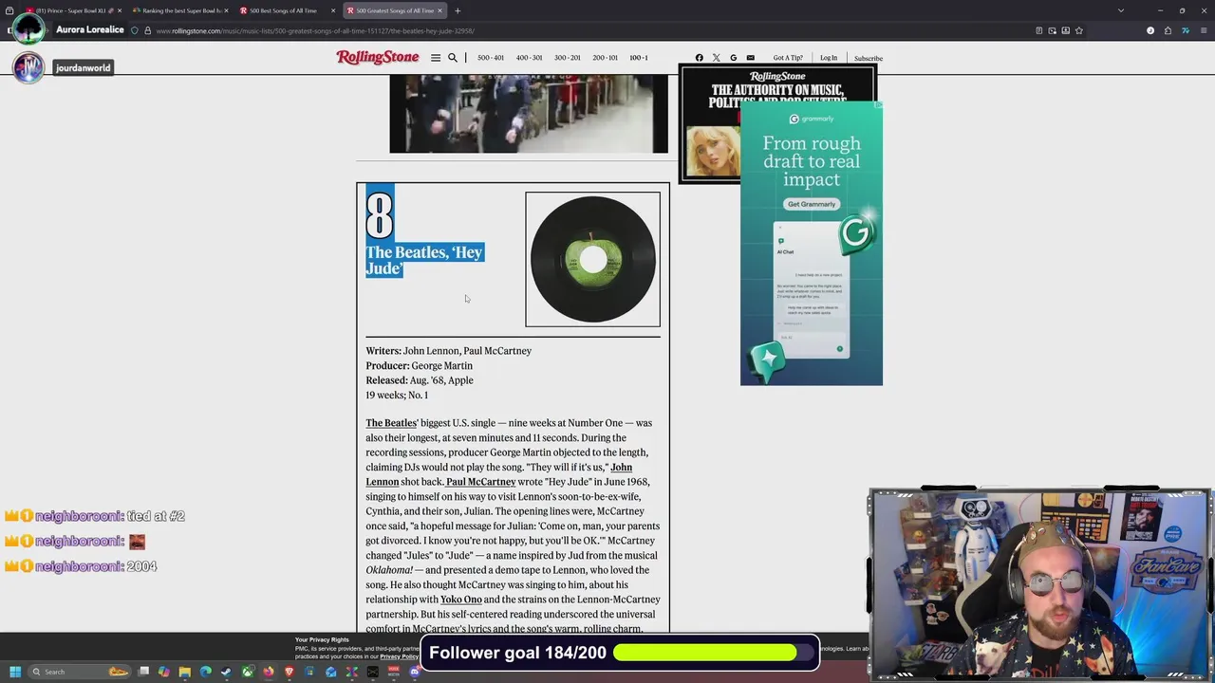Click the Privacy Policy link in banner
The image size is (1215, 683).
pos(399,656)
